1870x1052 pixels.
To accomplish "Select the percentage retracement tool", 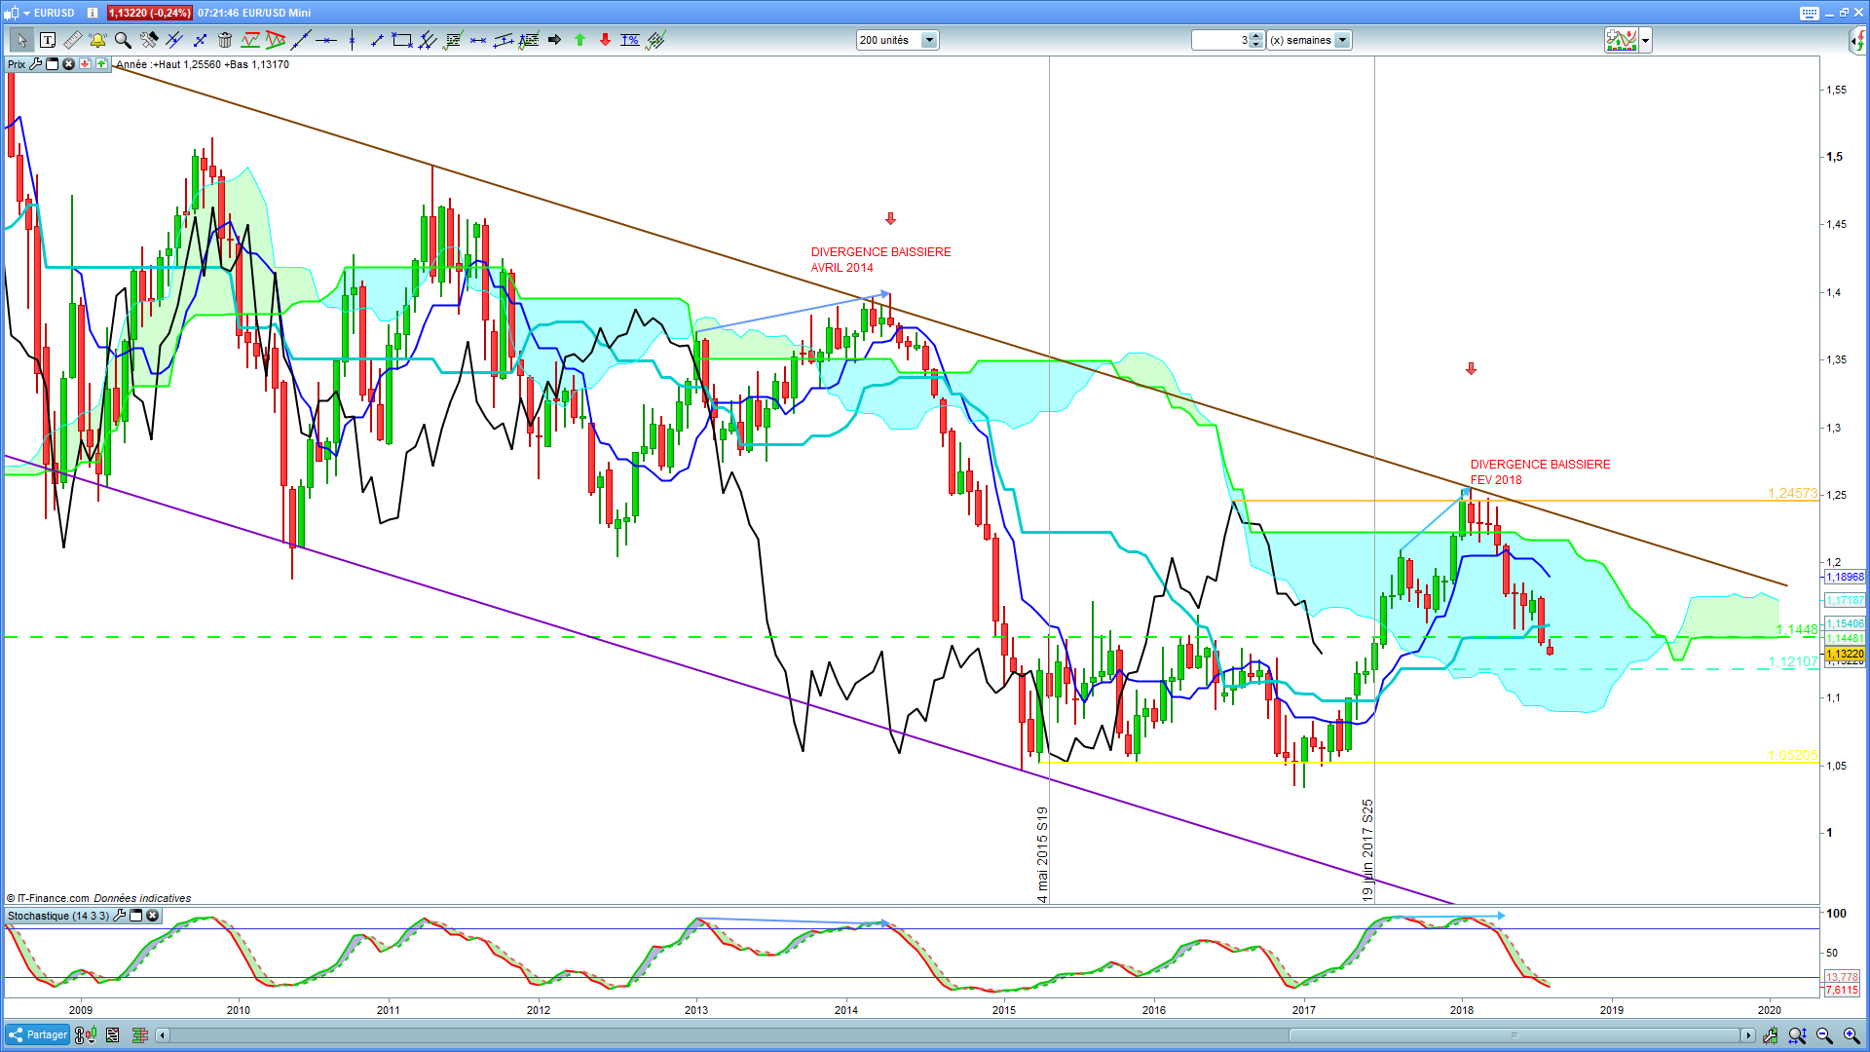I will 630,40.
